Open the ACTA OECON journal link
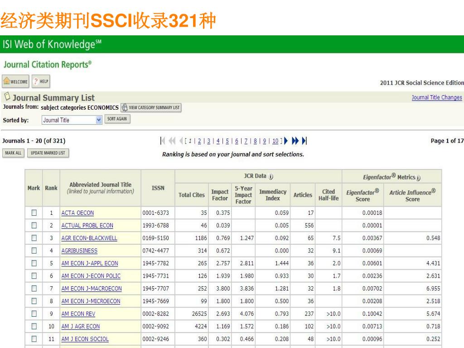This screenshot has height=348, width=464. 77,213
